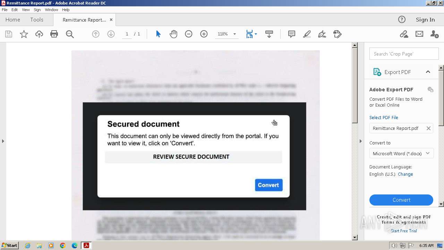
Task: Upload file to cloud icon
Action: pos(39,34)
